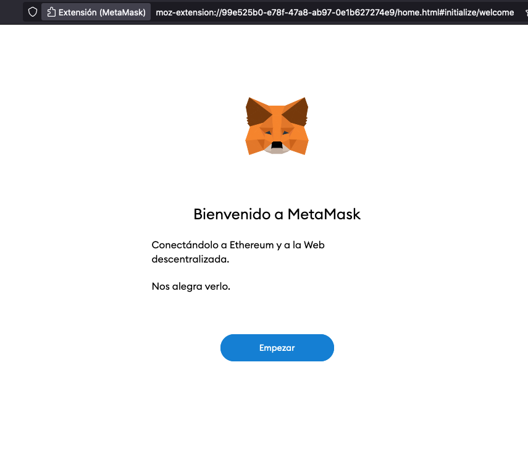Click the heading "Bienvenido a MetaMask"
The image size is (528, 467).
tap(277, 214)
